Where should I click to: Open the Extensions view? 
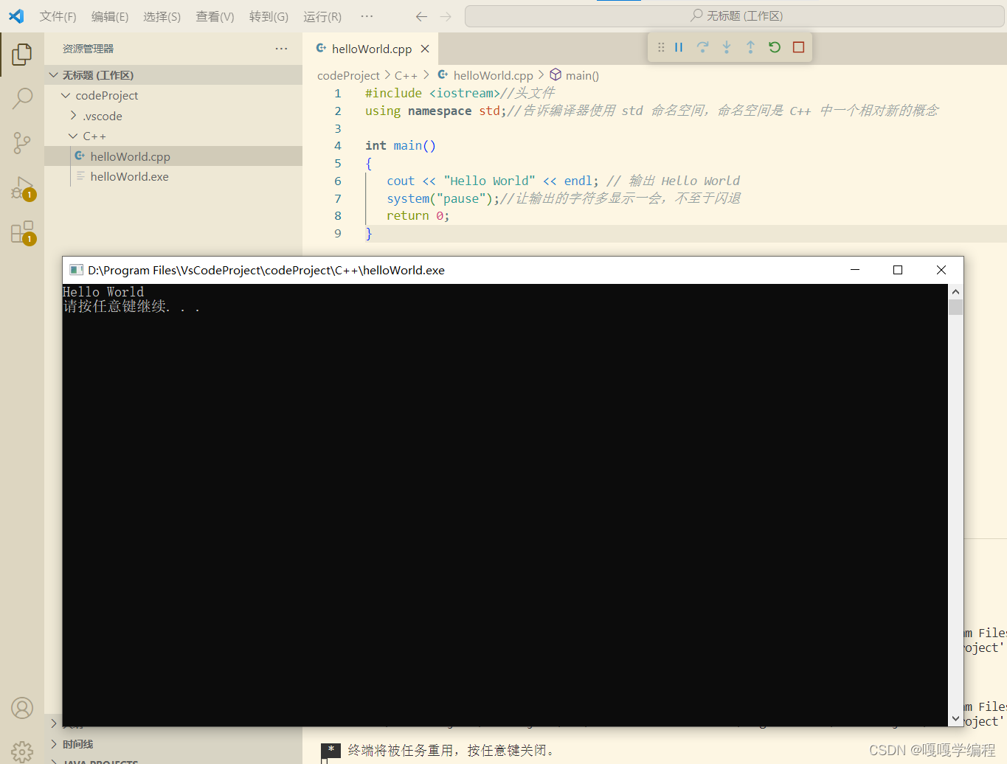22,232
